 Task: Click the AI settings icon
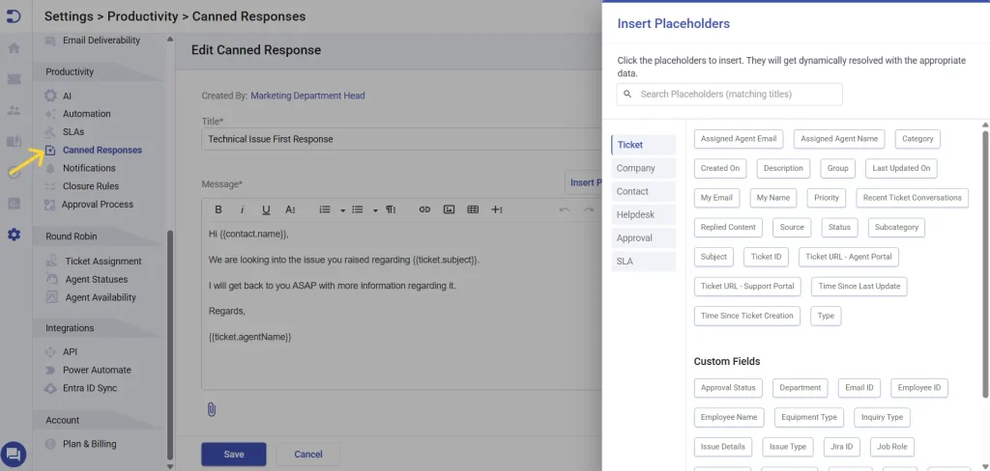[x=50, y=96]
